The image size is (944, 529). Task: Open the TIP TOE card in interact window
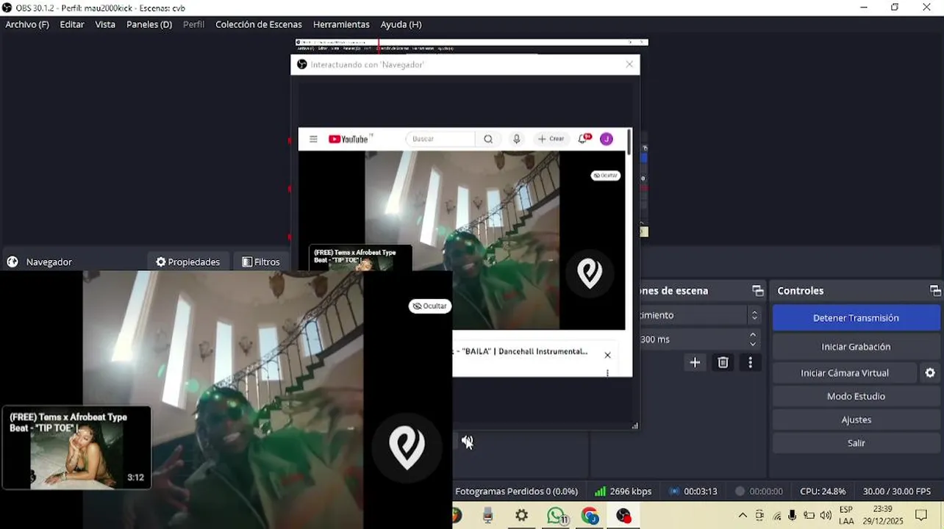pyautogui.click(x=360, y=259)
